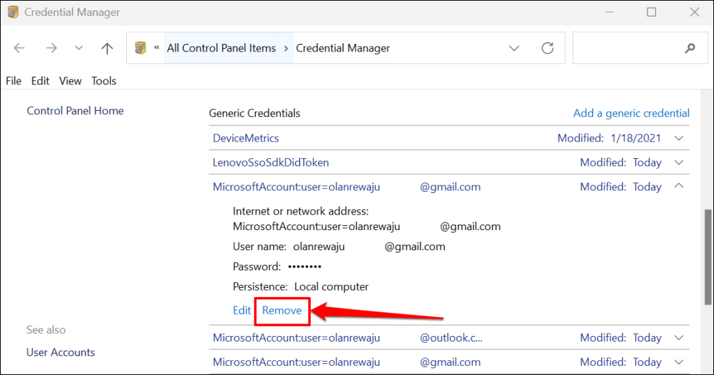Open the Tools menu
This screenshot has width=714, height=375.
pyautogui.click(x=104, y=81)
